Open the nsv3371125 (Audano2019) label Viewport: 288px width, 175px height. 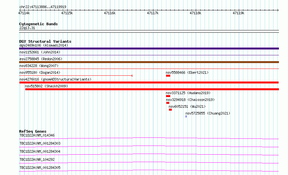[x=188, y=93]
